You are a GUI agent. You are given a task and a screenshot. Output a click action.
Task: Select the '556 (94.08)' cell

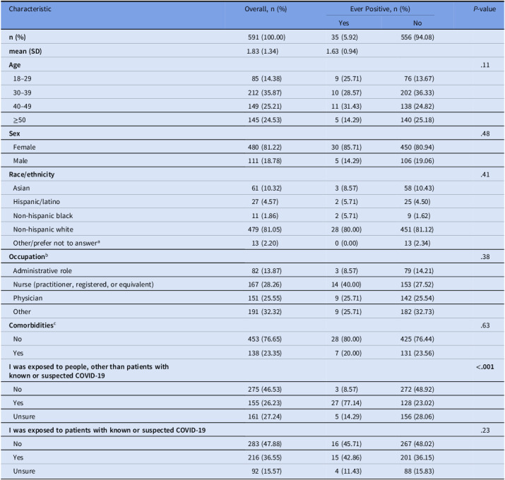pyautogui.click(x=417, y=37)
